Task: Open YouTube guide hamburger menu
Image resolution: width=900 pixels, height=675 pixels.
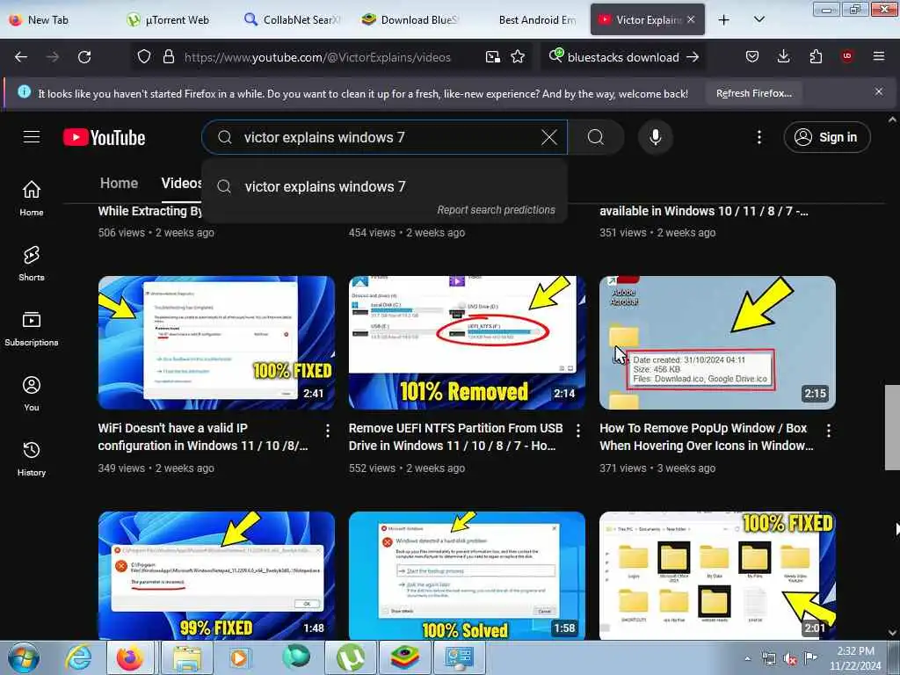Action: click(32, 137)
